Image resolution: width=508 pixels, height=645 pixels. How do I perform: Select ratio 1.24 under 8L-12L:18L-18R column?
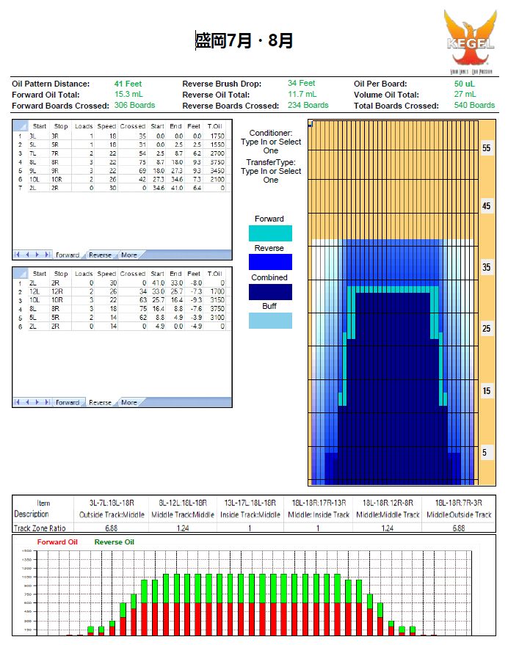pos(183,528)
